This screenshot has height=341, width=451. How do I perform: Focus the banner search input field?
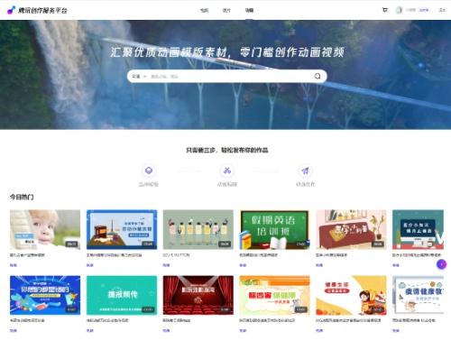[x=230, y=77]
